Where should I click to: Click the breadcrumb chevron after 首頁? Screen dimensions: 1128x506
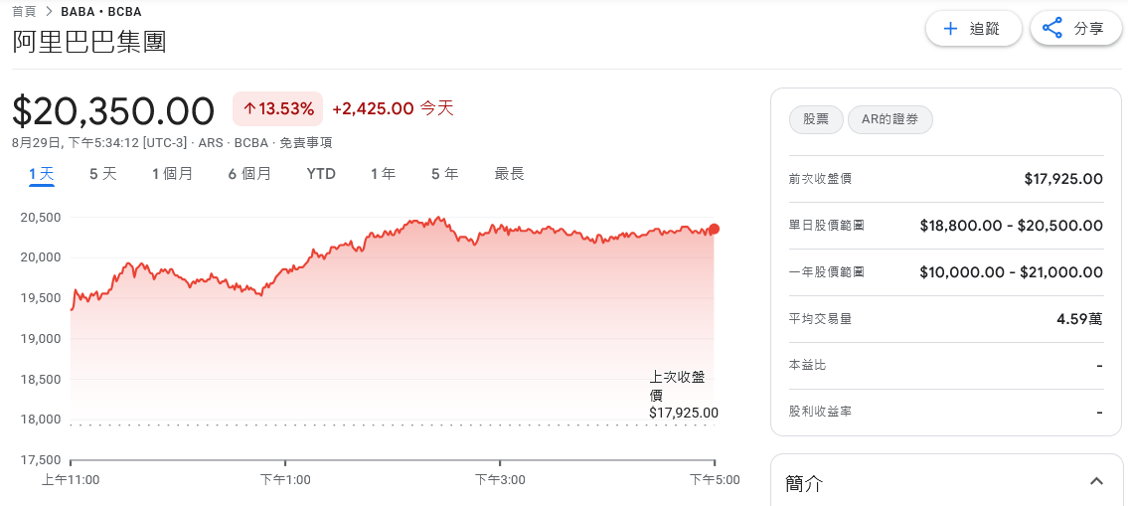pos(49,12)
